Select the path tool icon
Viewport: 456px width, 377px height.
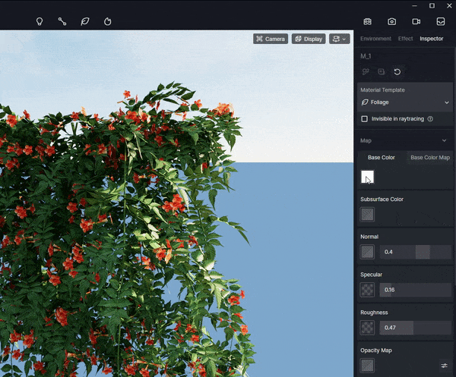pos(62,21)
